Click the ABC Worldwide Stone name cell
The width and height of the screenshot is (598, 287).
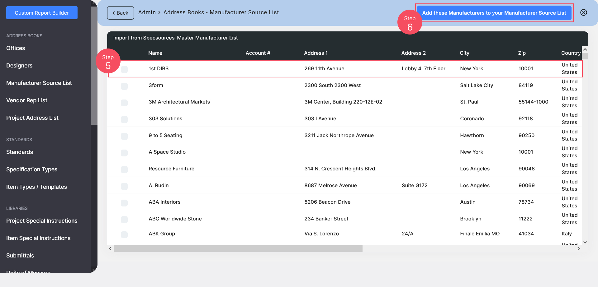point(175,219)
